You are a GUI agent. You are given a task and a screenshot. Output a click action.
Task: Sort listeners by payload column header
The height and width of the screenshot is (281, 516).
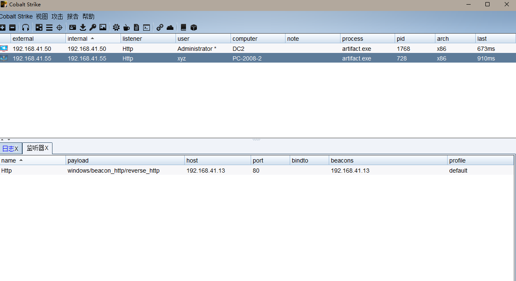point(125,160)
